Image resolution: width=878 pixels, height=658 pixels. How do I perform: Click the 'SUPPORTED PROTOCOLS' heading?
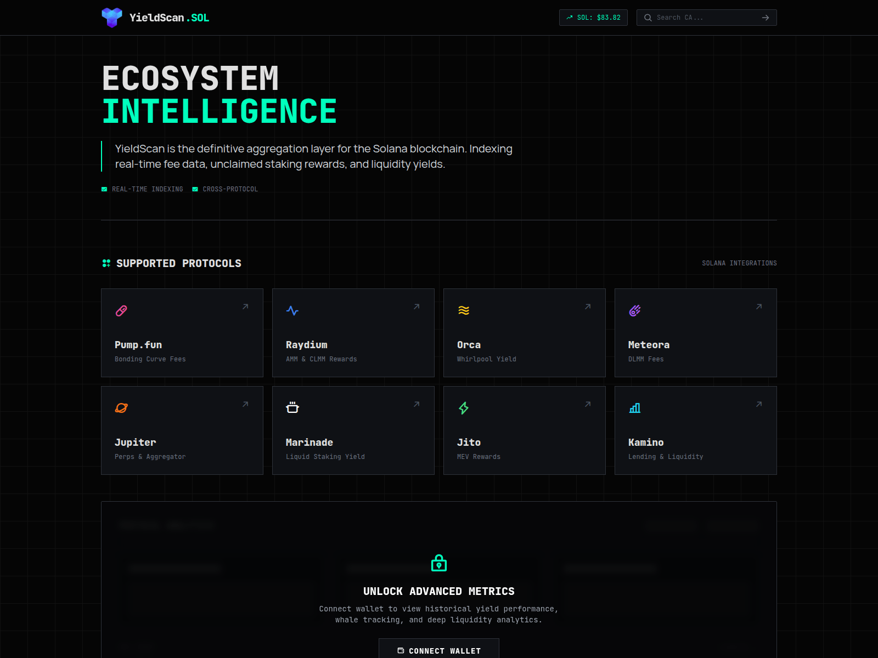coord(179,263)
